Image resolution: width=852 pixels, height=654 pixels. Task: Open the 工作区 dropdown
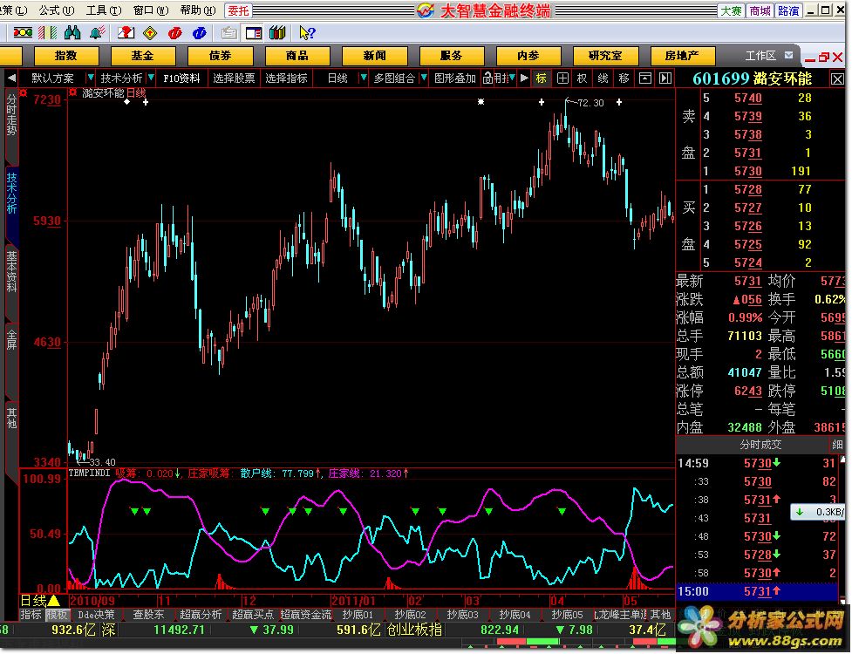tap(788, 56)
